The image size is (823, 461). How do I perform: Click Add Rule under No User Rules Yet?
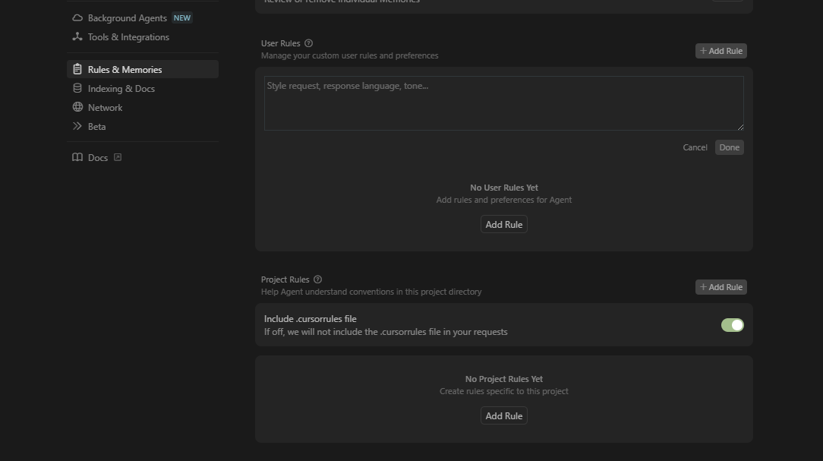click(503, 225)
